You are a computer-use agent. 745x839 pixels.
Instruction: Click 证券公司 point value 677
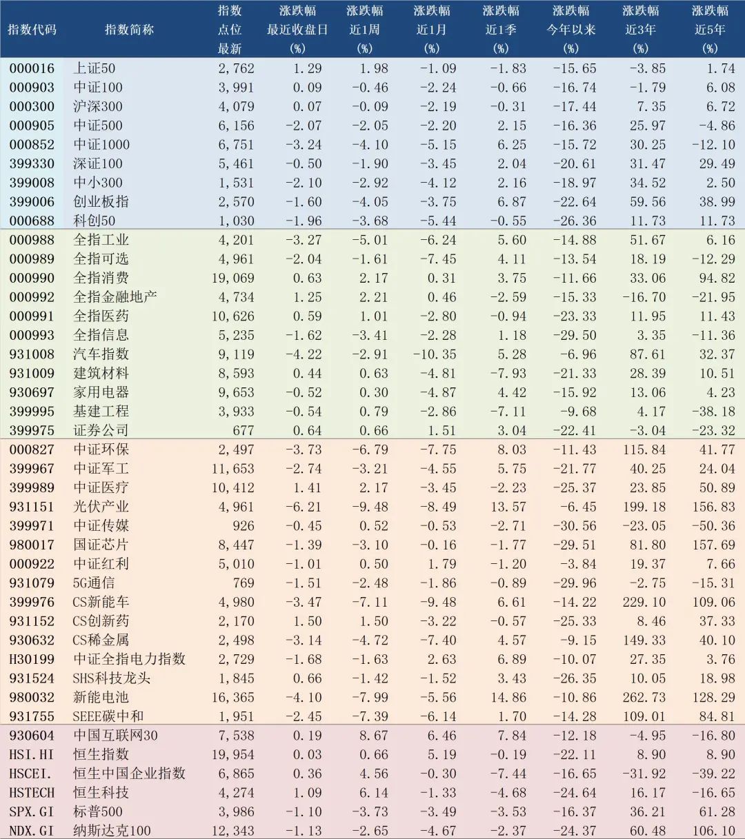click(243, 430)
